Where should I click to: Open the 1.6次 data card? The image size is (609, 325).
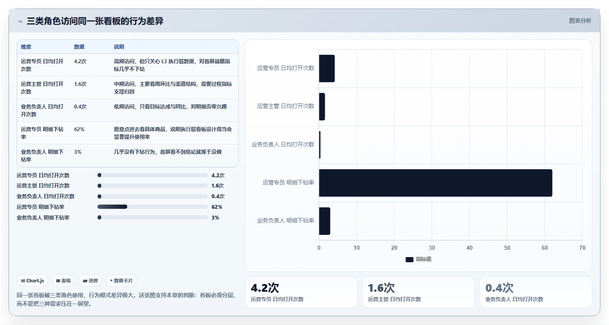click(x=418, y=292)
